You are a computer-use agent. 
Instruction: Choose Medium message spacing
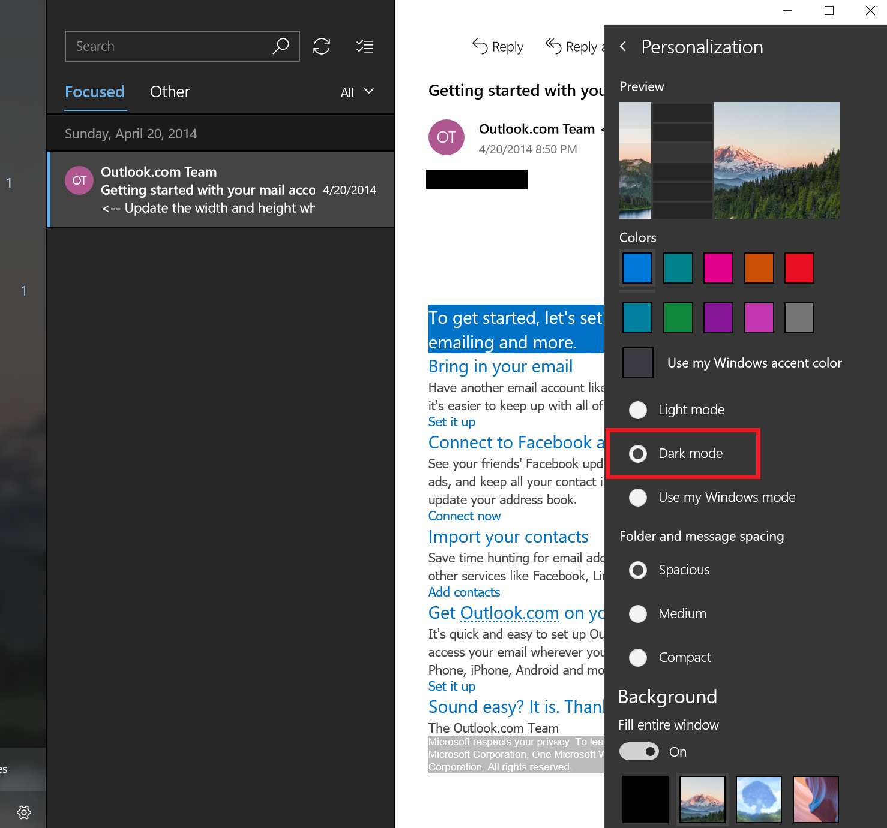click(x=667, y=614)
